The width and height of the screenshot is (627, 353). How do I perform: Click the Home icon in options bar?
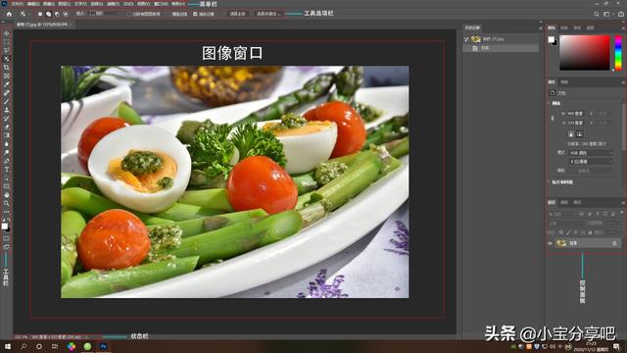click(x=9, y=14)
